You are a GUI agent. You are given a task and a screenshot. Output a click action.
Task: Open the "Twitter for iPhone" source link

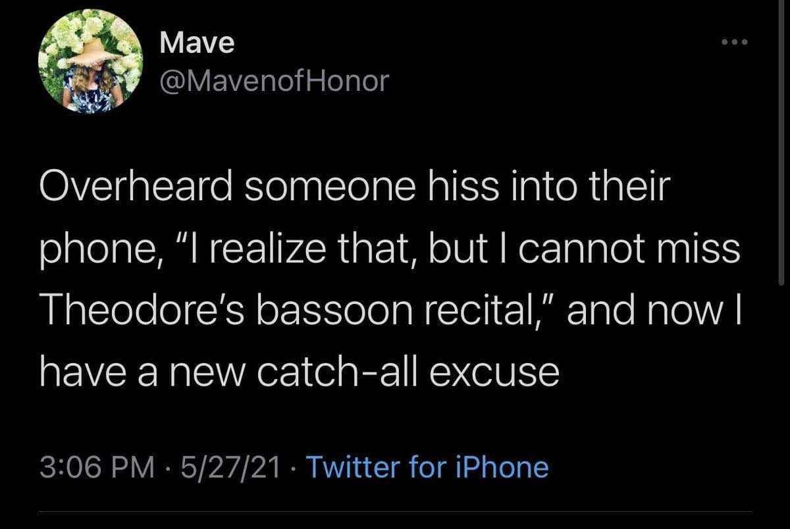click(x=428, y=468)
